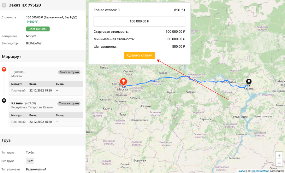285x173 pixels.
Task: Click the Точка выгрузки tag
Action: tap(69, 103)
